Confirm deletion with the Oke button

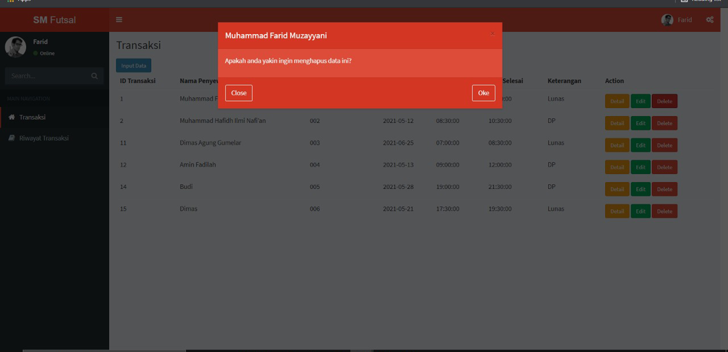click(x=483, y=93)
